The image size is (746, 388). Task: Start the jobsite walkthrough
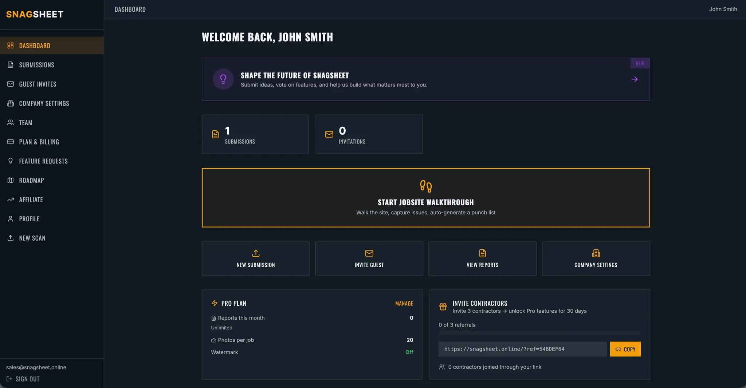[x=426, y=198]
